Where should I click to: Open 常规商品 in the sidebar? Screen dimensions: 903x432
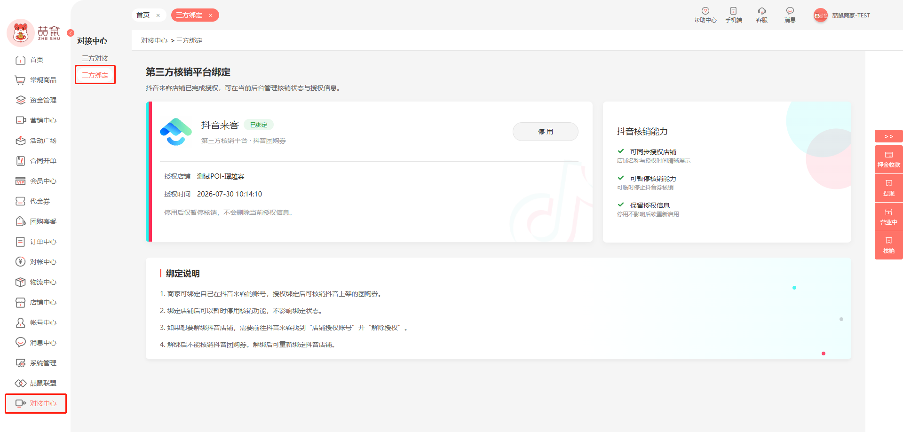(x=36, y=80)
